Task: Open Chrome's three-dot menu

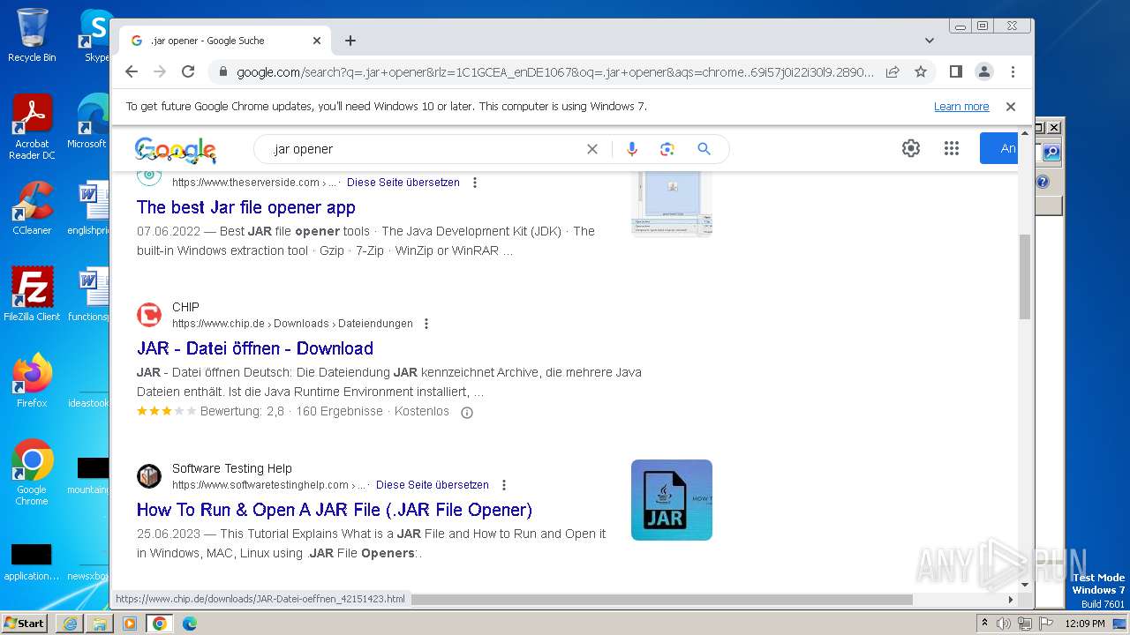Action: pyautogui.click(x=1013, y=71)
